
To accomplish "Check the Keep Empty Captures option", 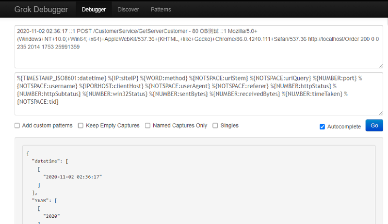I will click(81, 126).
